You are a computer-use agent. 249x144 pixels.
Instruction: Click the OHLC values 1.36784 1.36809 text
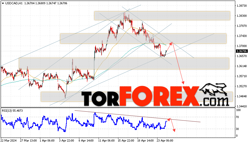pos(35,3)
